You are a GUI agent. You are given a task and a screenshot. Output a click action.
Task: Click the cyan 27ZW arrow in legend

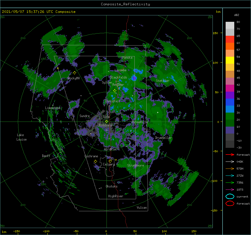pyautogui.click(x=230, y=176)
